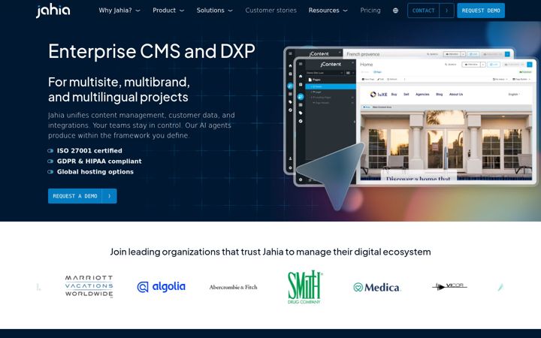541x338 pixels.
Task: Click the Marriott Vacations Worldwide logo
Action: tap(89, 286)
